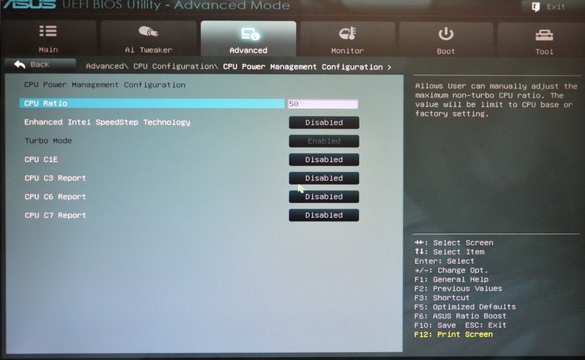Click the ESC: Exit hint
The height and width of the screenshot is (360, 585).
pos(486,325)
